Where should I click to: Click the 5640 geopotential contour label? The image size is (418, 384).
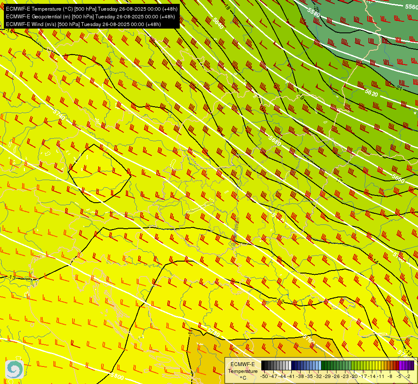[218, 23]
